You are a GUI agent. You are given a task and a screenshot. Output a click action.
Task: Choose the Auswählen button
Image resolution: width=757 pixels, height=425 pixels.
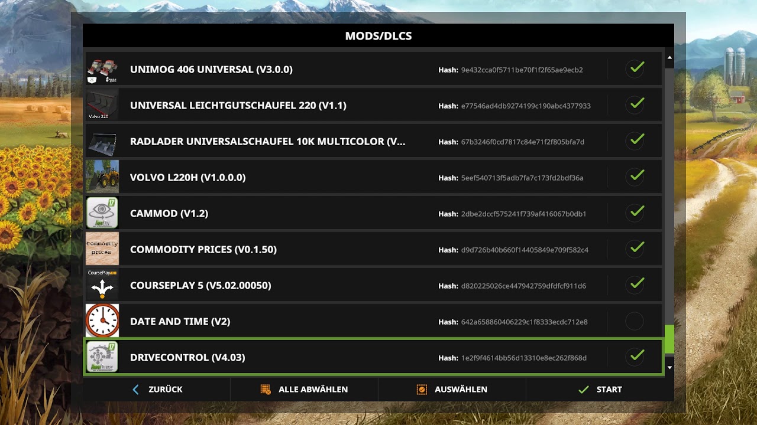452,390
